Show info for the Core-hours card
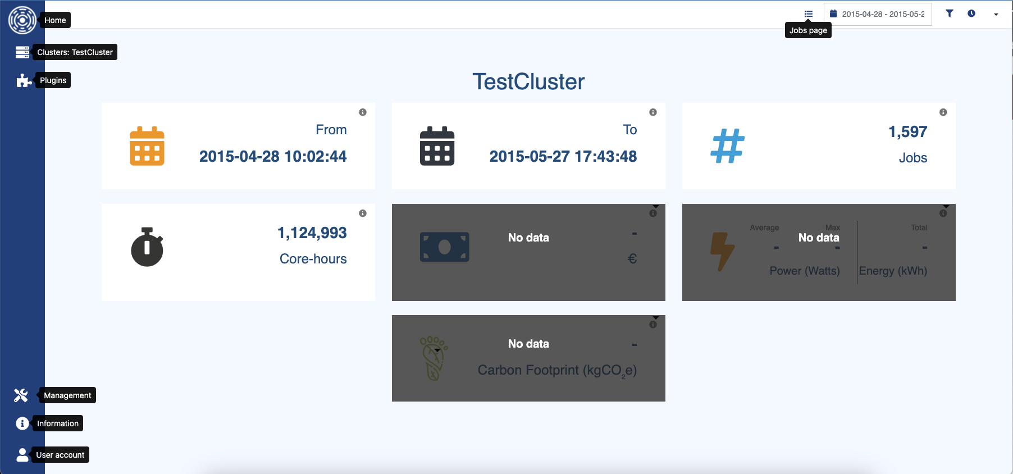Viewport: 1013px width, 474px height. [x=363, y=213]
